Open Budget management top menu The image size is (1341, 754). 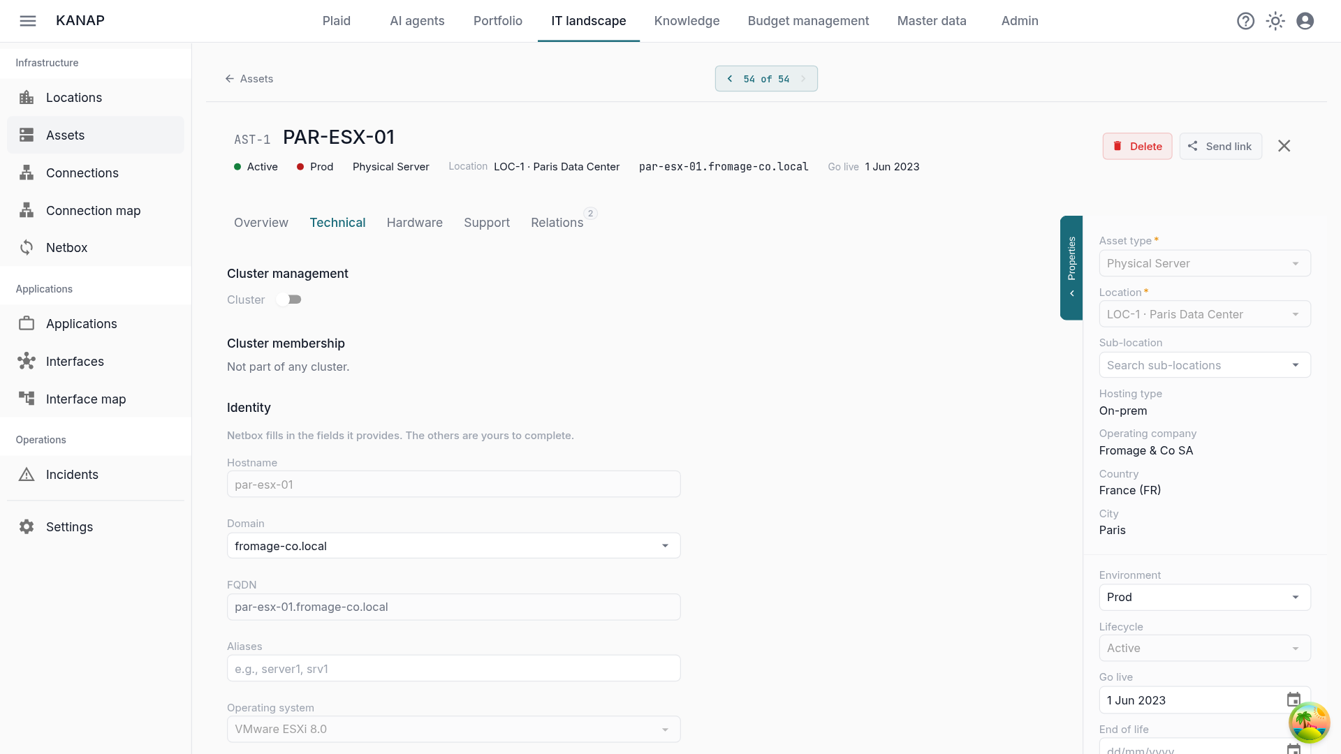tap(808, 21)
